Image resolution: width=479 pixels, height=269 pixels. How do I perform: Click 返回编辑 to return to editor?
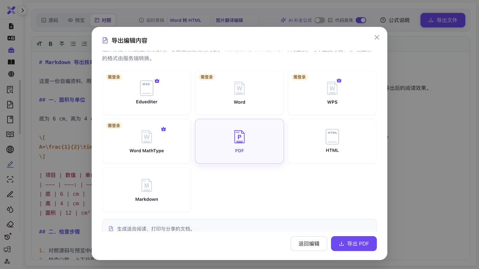coord(309,244)
